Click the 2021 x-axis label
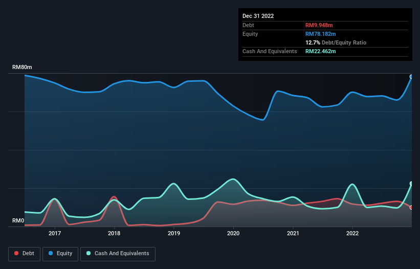Viewport: 420px width, 269px height. pyautogui.click(x=293, y=233)
